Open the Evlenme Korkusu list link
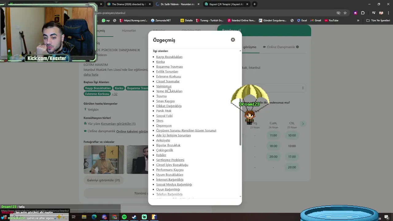Image resolution: width=393 pixels, height=221 pixels. coord(169,76)
